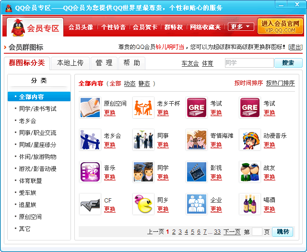Switch to the 帮助 tab
Screen dimensions: 307x252
tap(132, 63)
